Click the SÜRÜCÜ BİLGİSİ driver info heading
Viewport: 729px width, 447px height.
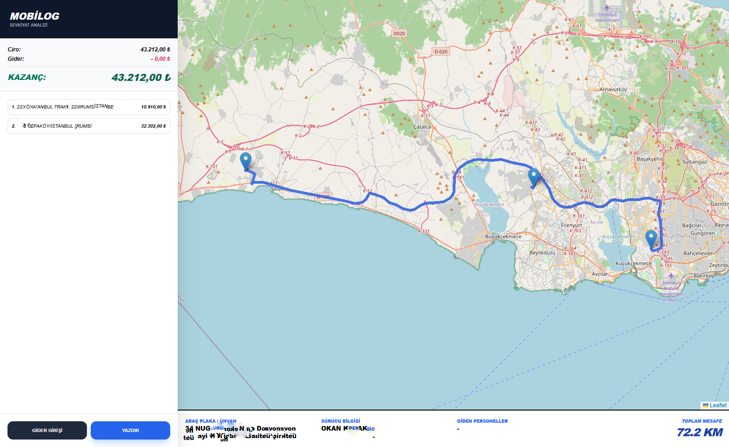[x=340, y=421]
